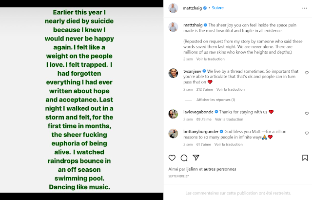Image resolution: width=312 pixels, height=200 pixels.
Task: Save the post with the bookmark icon
Action: (305, 158)
